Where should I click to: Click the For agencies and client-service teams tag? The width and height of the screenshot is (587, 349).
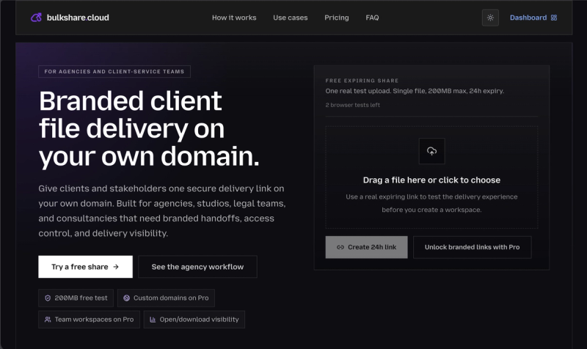pos(114,71)
